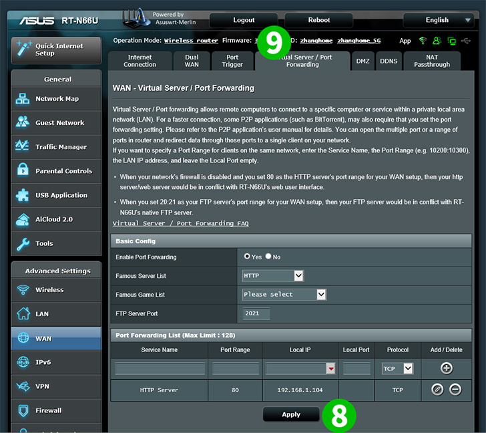Click the zhanghome SSID link
Viewport: 486px width, 433px height.
[x=316, y=41]
